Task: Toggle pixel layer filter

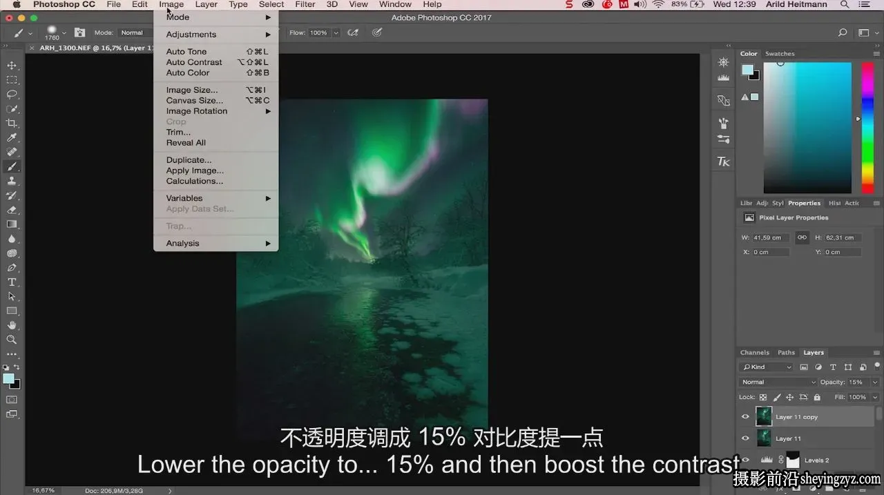Action: click(804, 367)
